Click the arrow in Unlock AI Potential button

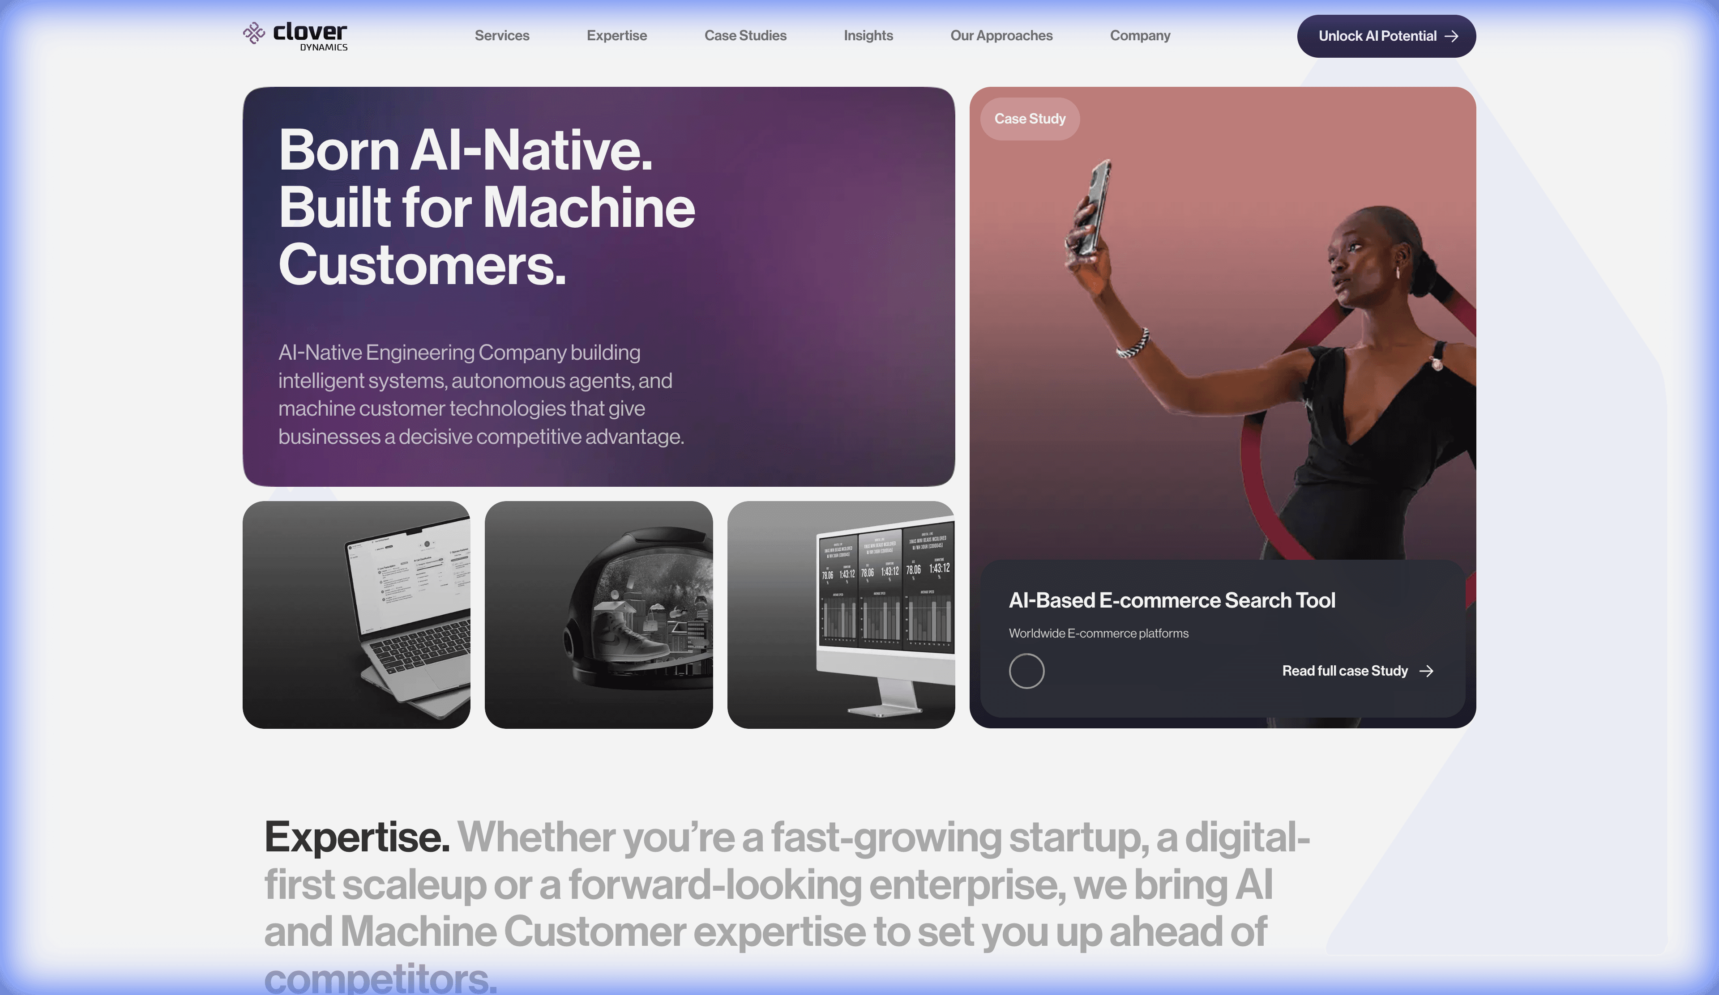coord(1452,36)
